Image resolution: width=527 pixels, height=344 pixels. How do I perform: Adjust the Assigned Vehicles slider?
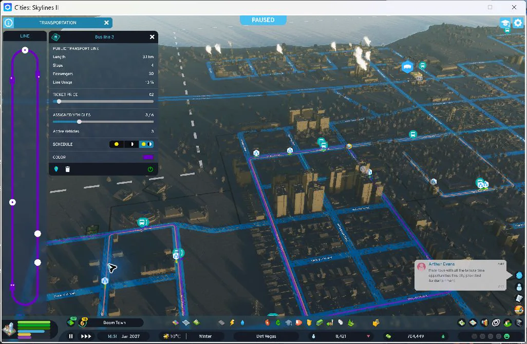click(x=103, y=122)
